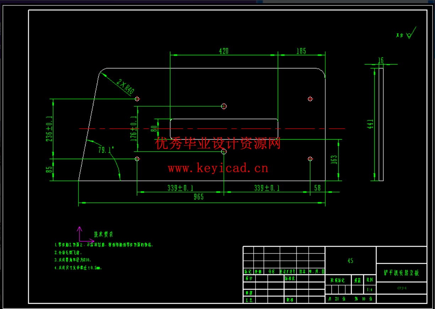Pick the bottom-left mounting hole circle
435x309 pixels.
coord(137,159)
